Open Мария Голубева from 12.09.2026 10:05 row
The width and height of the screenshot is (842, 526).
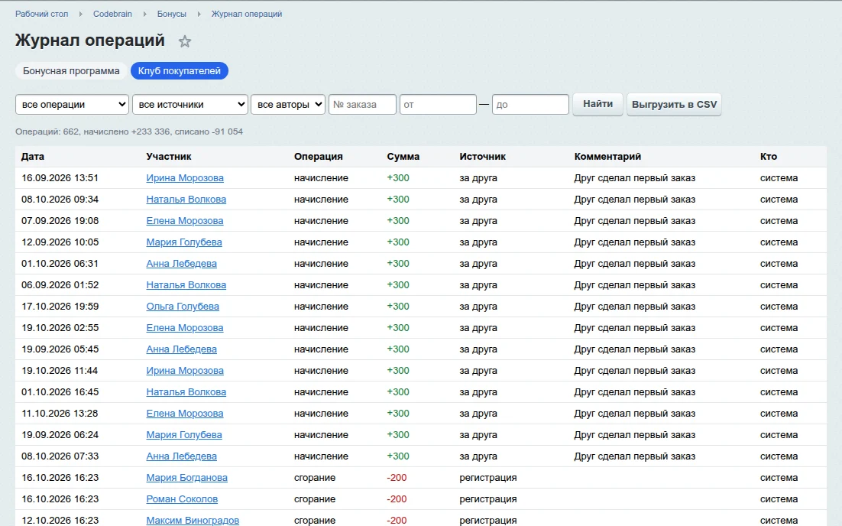(x=183, y=242)
